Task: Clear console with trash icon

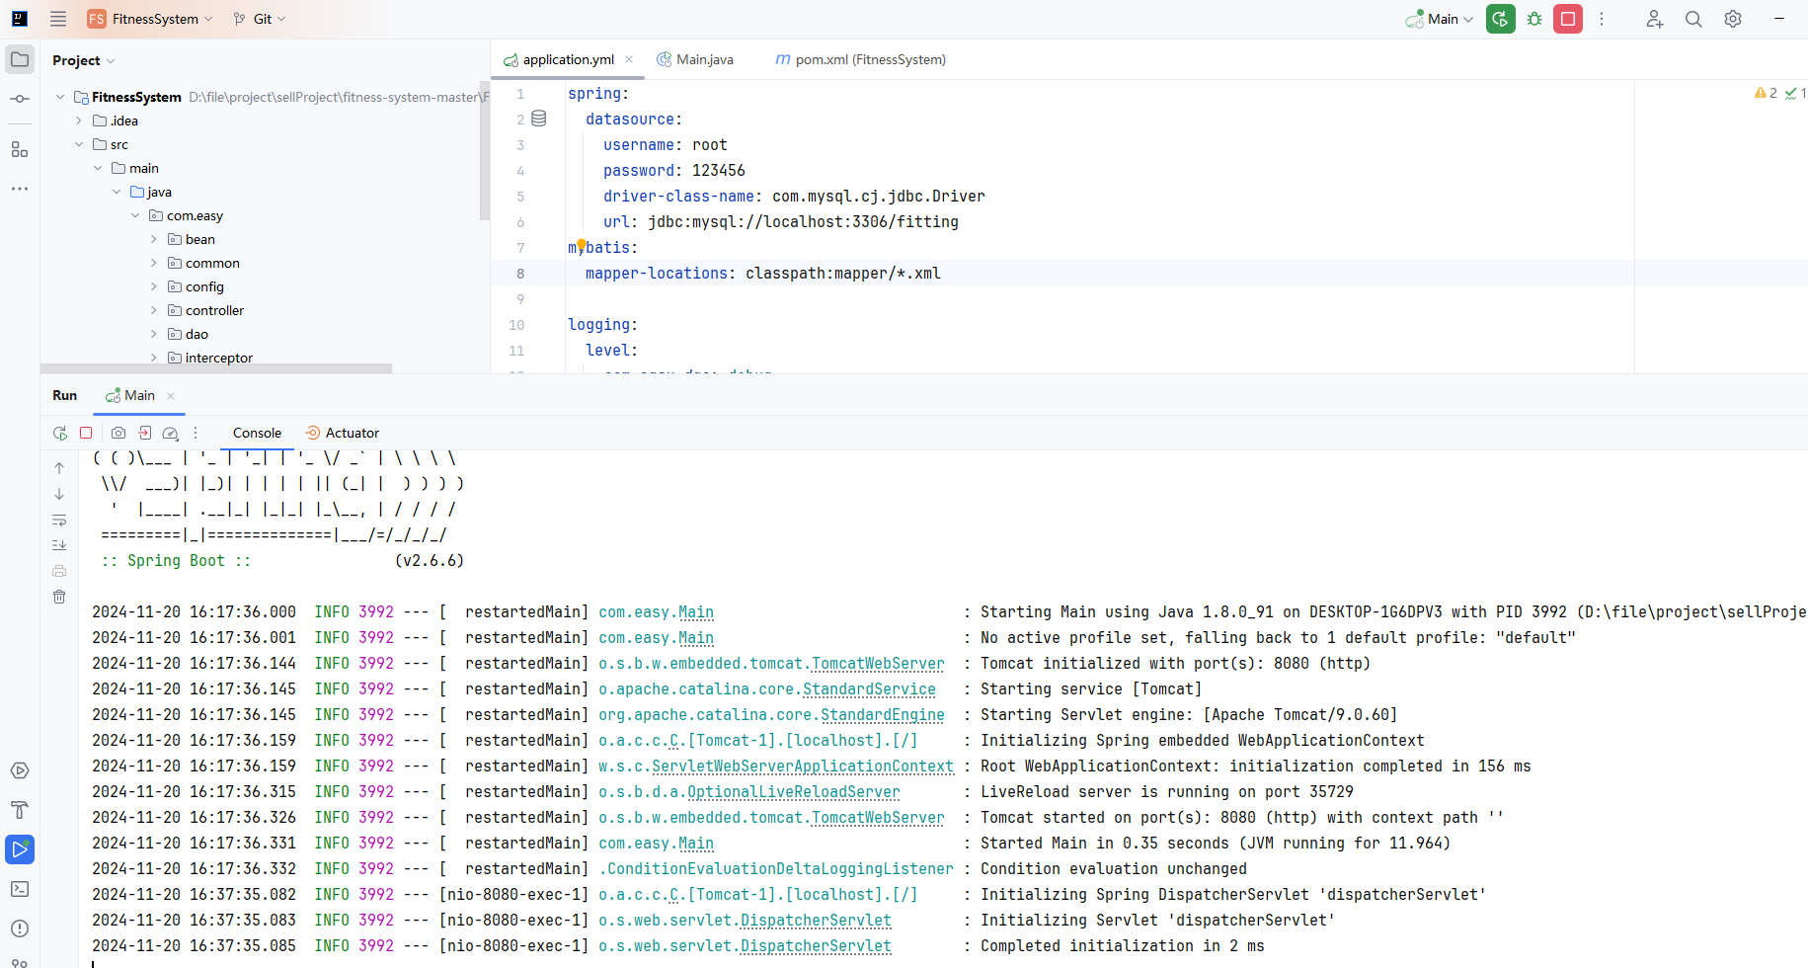Action: pos(59,597)
